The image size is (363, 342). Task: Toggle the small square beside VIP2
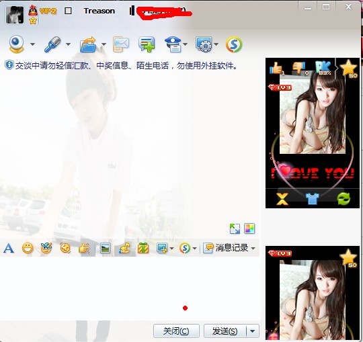pyautogui.click(x=68, y=11)
